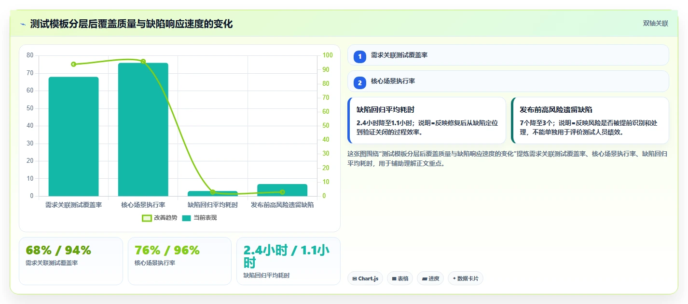Viewport: 688px width, 304px height.
Task: Click the 缺陷回归平均耗时 label in the stat card
Action: [266, 276]
